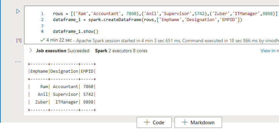The height and width of the screenshot is (136, 279).
Task: Click the green success checkmark icon
Action: click(42, 40)
